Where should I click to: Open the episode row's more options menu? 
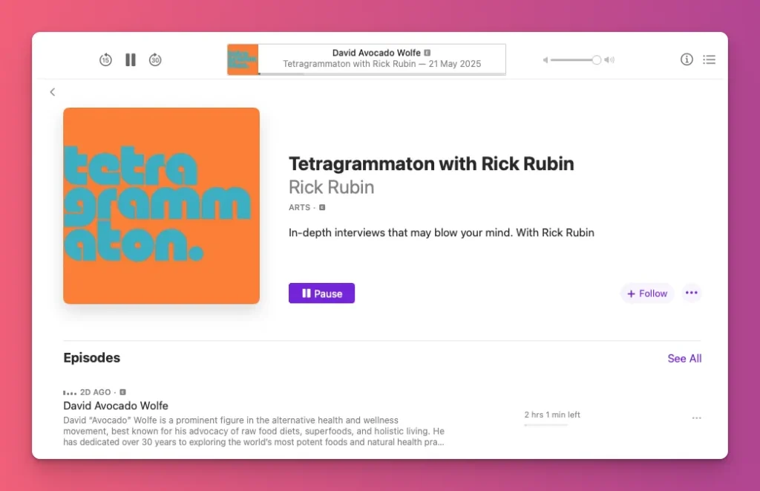pyautogui.click(x=696, y=417)
